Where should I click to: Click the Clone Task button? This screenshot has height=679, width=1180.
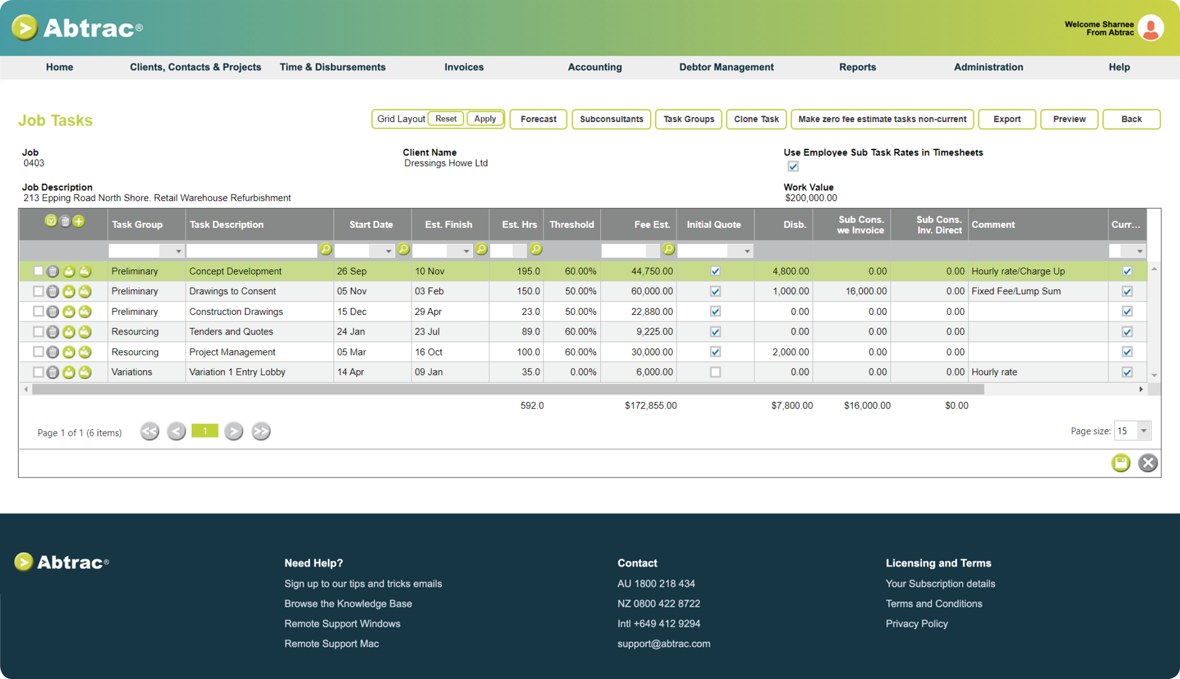757,119
